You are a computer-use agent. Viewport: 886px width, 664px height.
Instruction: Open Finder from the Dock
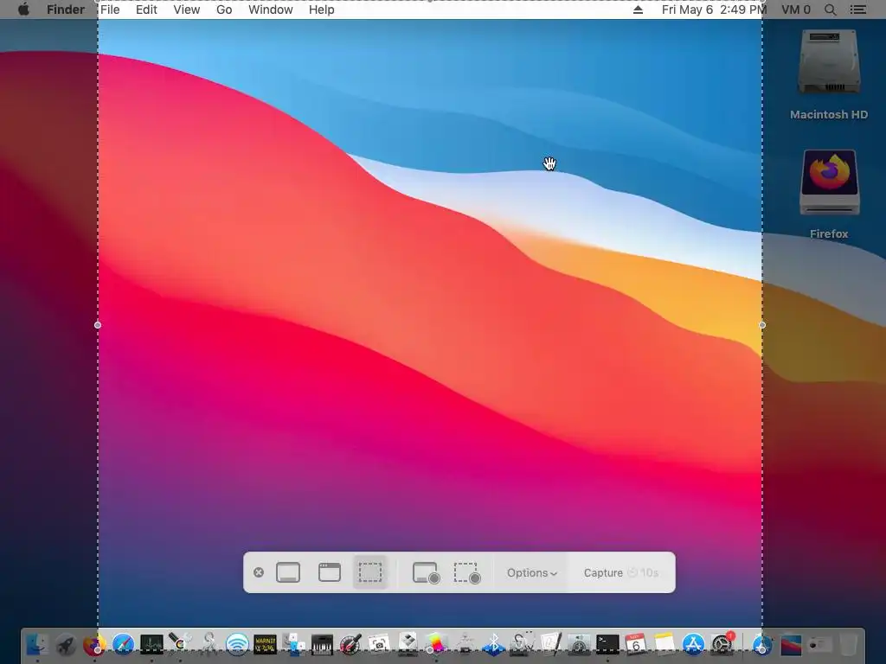click(x=37, y=643)
